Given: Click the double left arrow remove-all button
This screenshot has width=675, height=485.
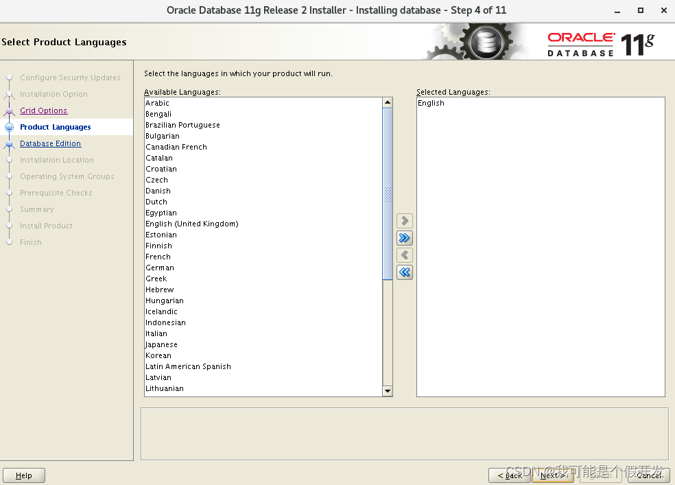Looking at the screenshot, I should [x=404, y=272].
